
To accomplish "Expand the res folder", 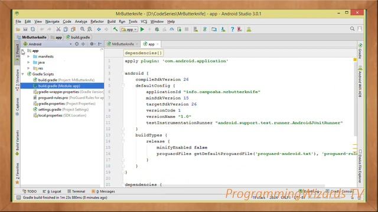I will pos(28,68).
